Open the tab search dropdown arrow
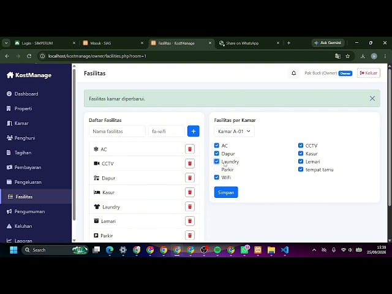 point(6,43)
